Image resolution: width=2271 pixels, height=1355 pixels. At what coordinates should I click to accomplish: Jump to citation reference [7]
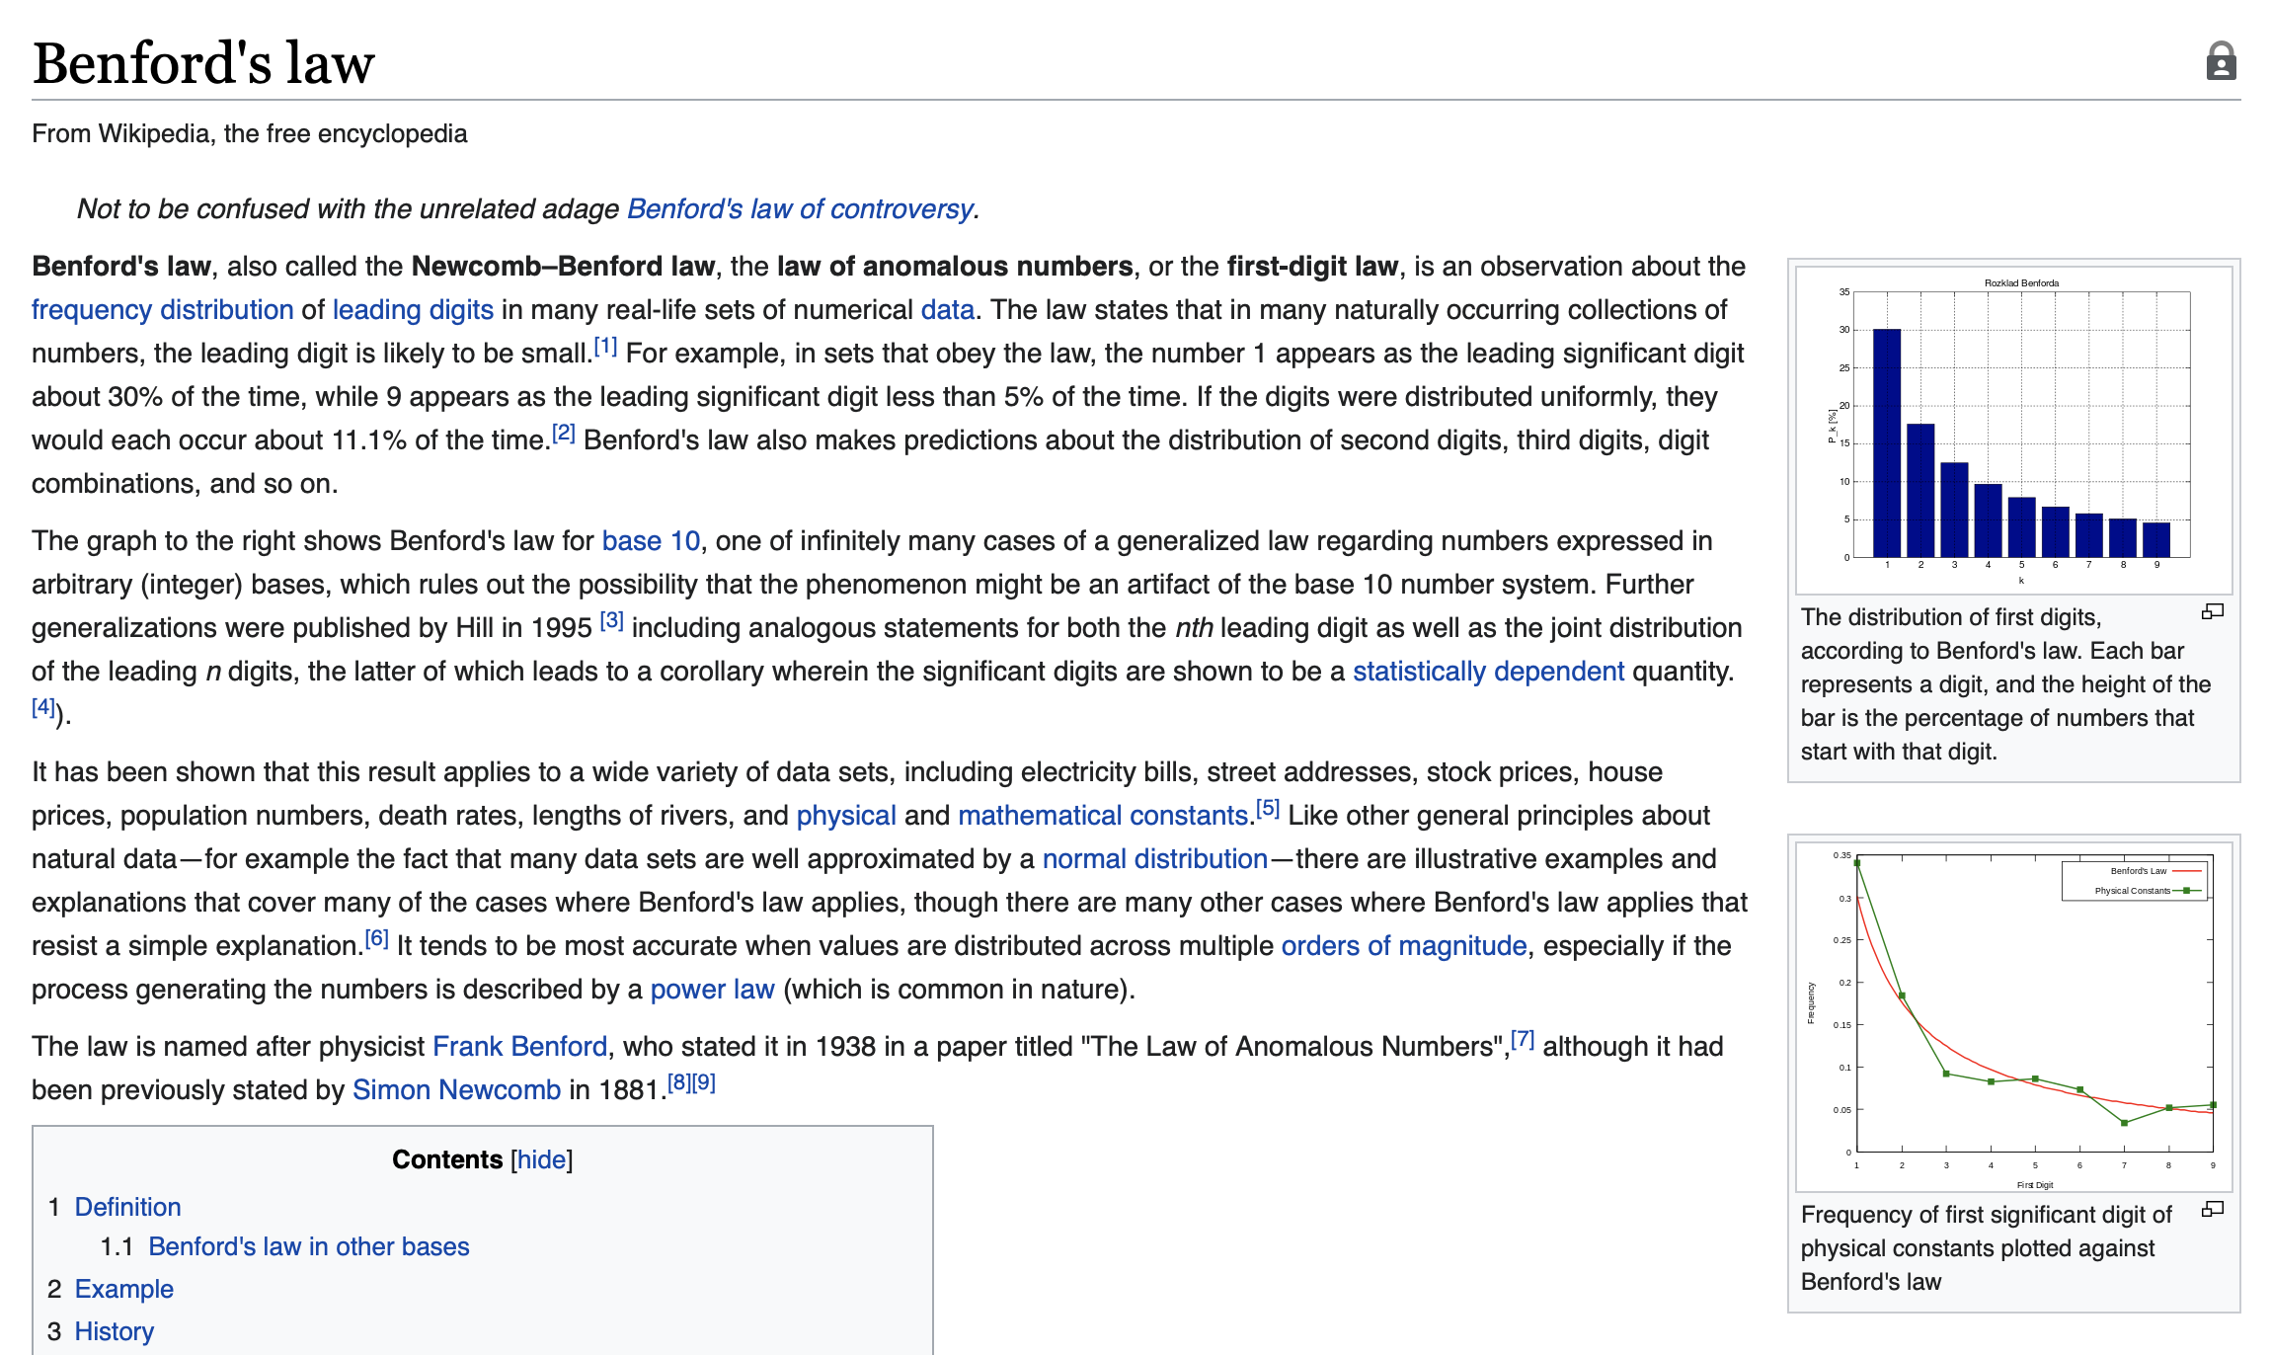1523,1039
